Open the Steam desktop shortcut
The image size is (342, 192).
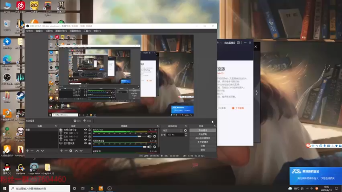pyautogui.click(x=21, y=97)
